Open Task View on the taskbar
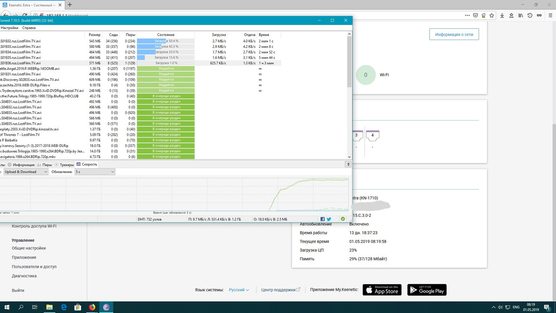The width and height of the screenshot is (556, 313). [x=35, y=307]
